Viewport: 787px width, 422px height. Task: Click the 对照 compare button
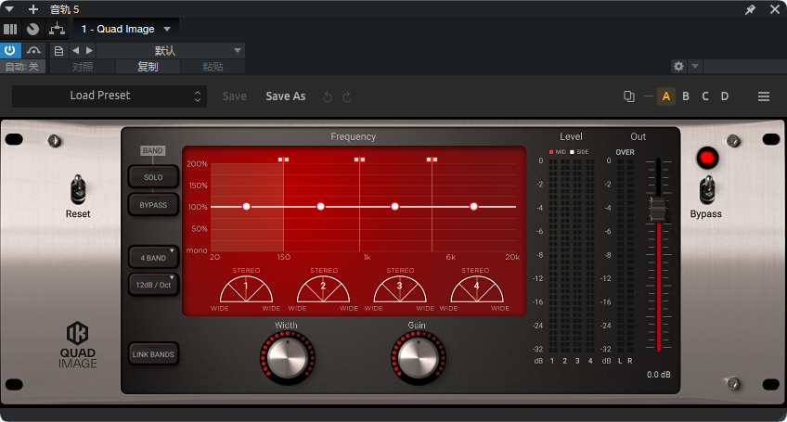click(x=83, y=67)
